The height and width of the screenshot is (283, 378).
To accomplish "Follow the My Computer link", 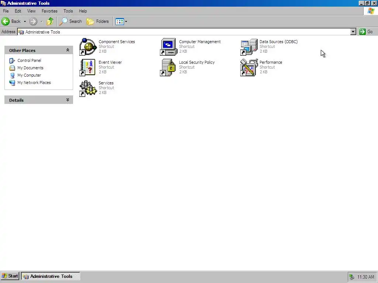I will click(29, 75).
